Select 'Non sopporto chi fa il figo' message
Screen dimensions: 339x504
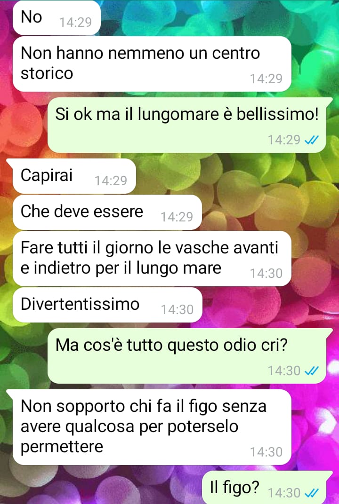[149, 427]
